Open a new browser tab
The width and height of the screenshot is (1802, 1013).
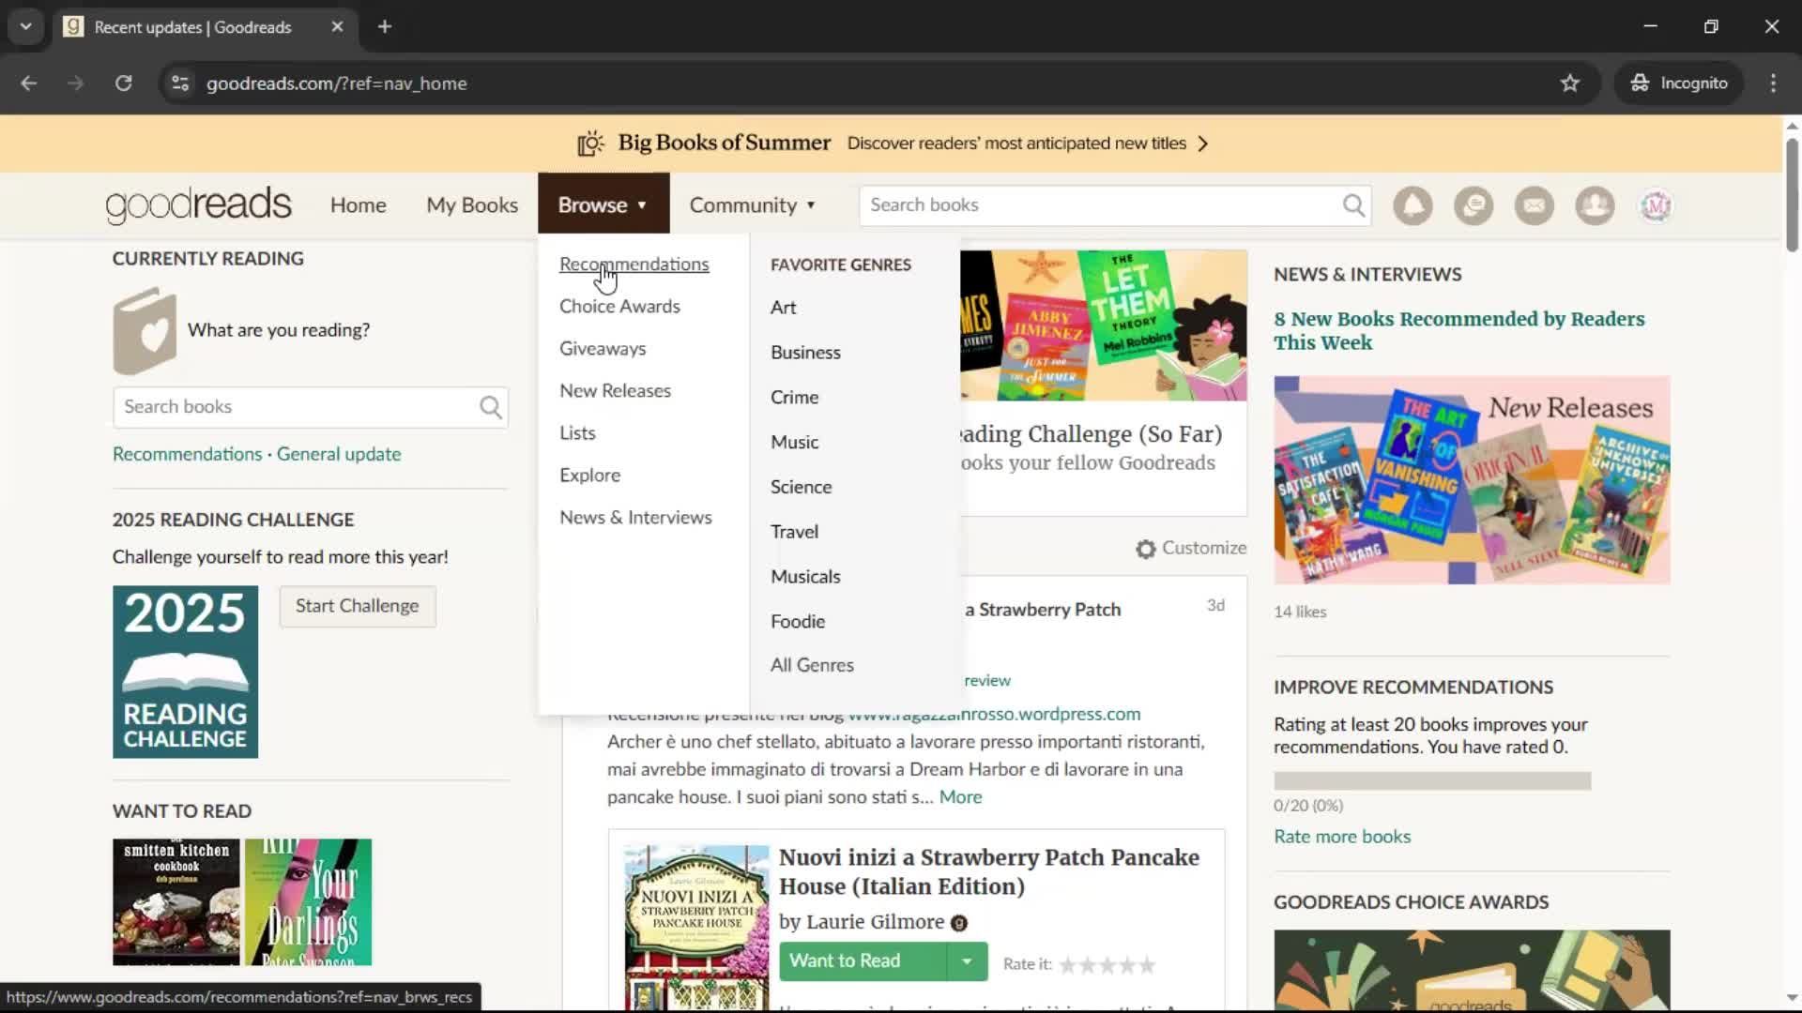[x=385, y=27]
